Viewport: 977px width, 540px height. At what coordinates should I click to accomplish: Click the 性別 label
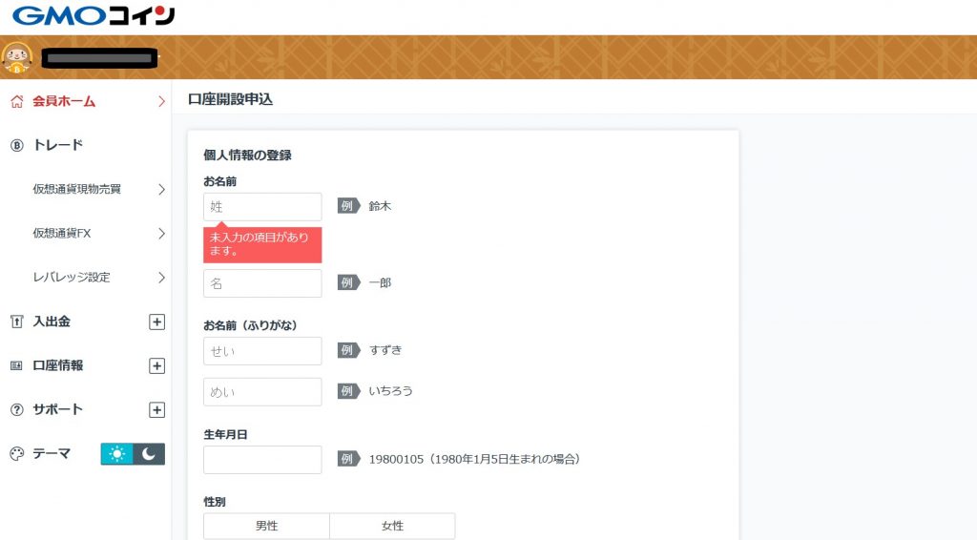[215, 502]
